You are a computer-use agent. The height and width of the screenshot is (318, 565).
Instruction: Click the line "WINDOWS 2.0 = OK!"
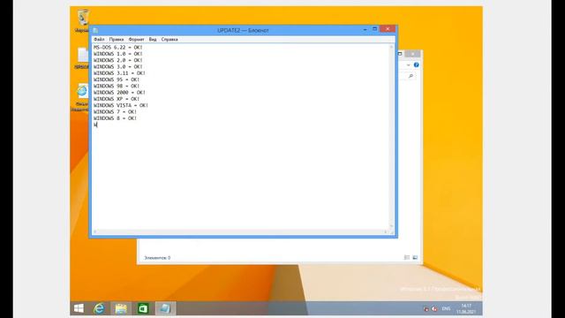tap(117, 60)
